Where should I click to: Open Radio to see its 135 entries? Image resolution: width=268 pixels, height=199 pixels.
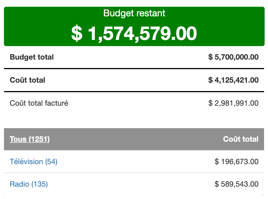29,184
